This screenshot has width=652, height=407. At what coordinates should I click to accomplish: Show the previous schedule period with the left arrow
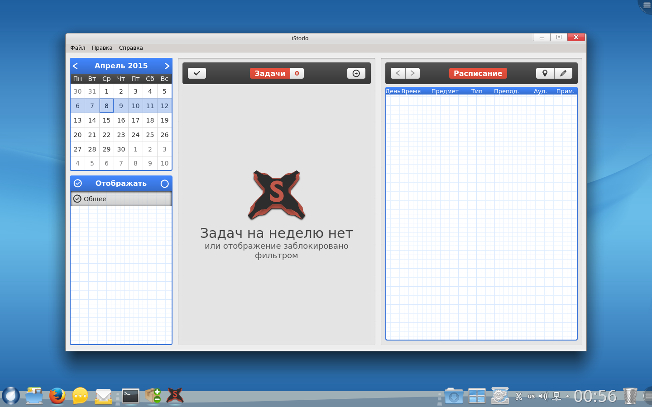pos(398,73)
